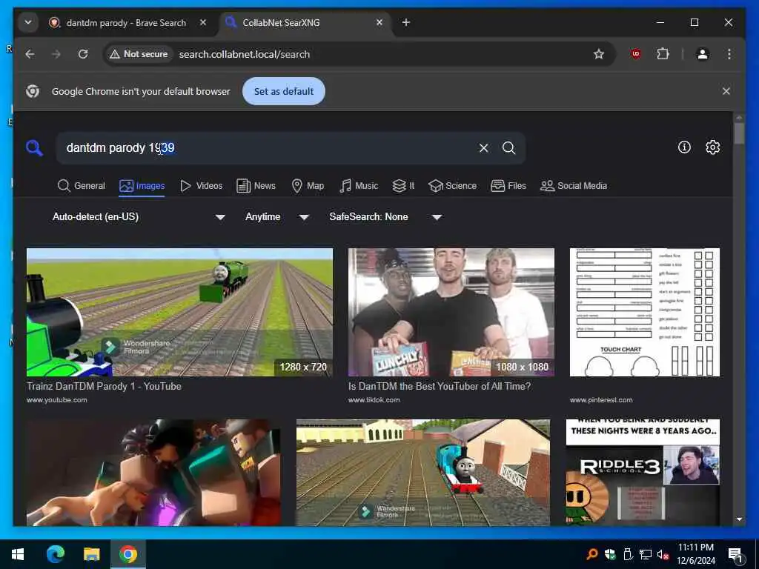
Task: Open the Files search category
Action: (508, 186)
